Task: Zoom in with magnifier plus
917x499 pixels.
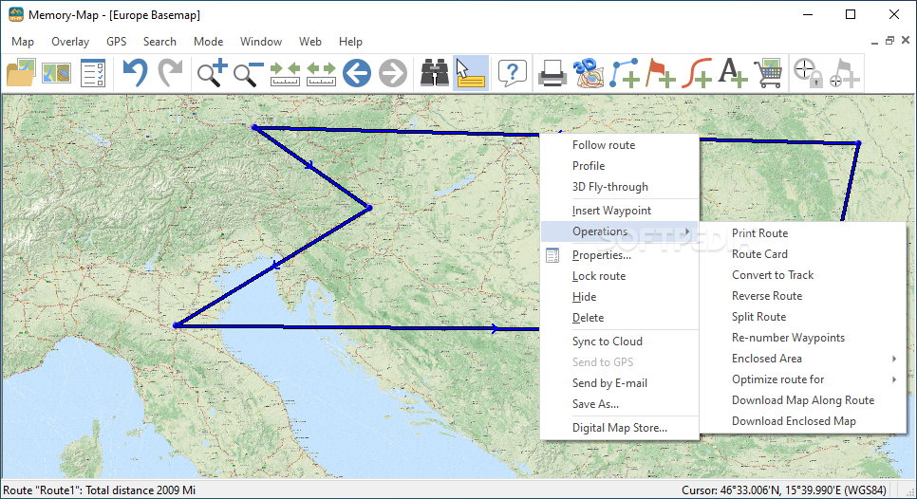Action: (x=212, y=73)
